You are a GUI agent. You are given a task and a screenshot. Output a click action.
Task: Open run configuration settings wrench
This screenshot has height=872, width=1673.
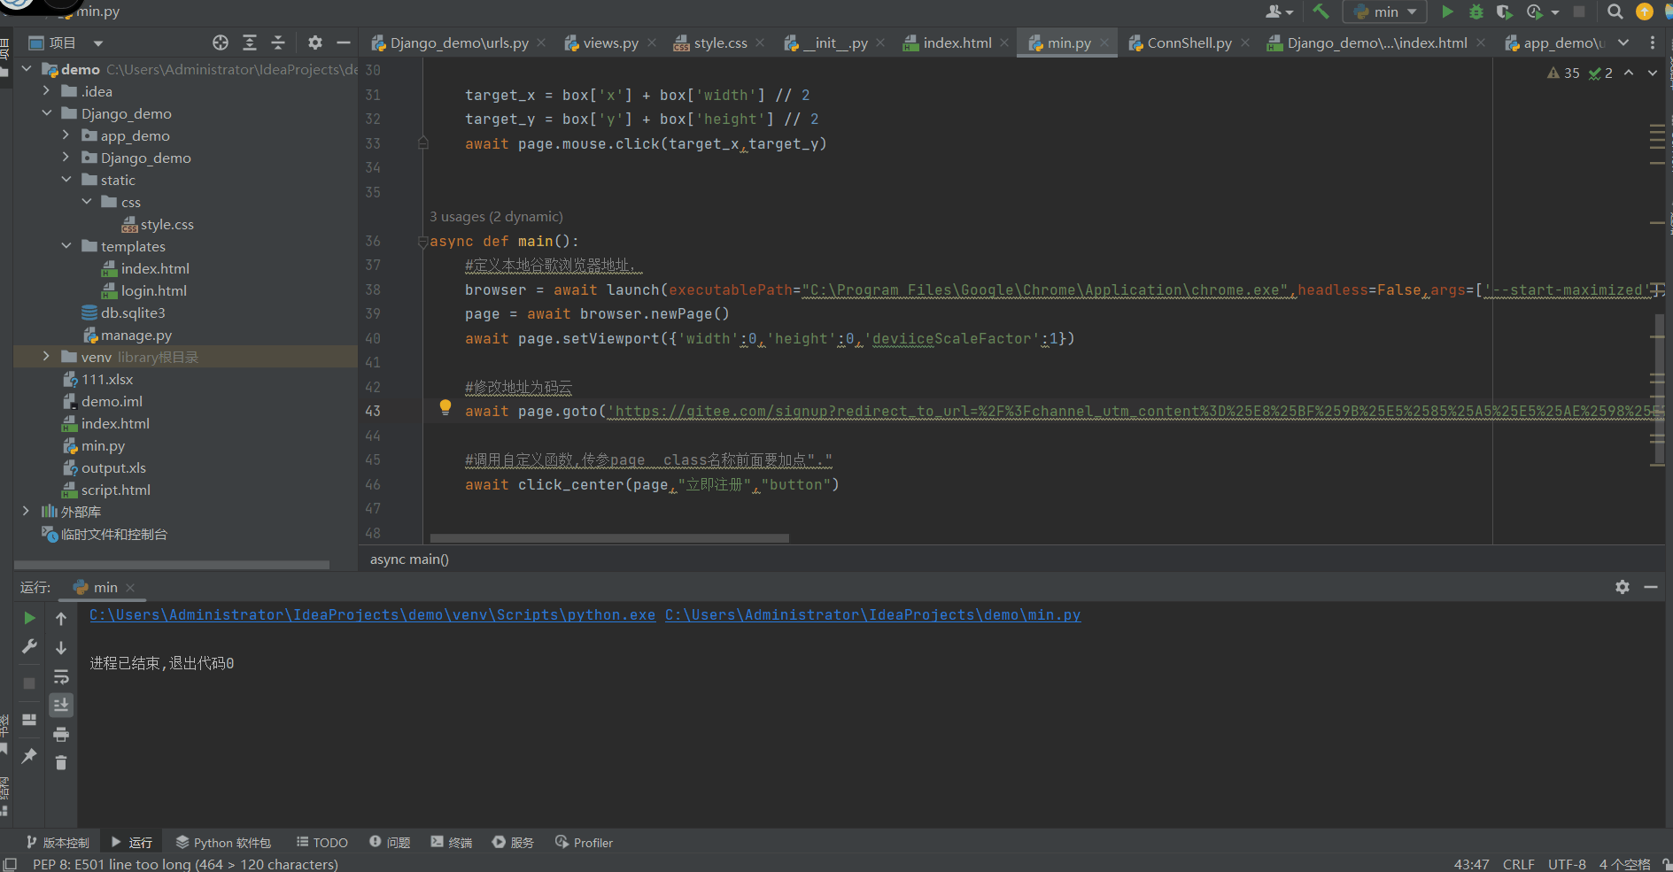point(29,647)
